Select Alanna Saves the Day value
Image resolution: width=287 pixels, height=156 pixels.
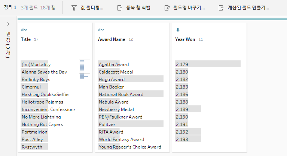44,72
